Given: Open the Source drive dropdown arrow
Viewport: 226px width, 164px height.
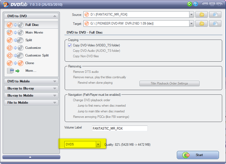Looking at the screenshot, I should tap(191, 14).
